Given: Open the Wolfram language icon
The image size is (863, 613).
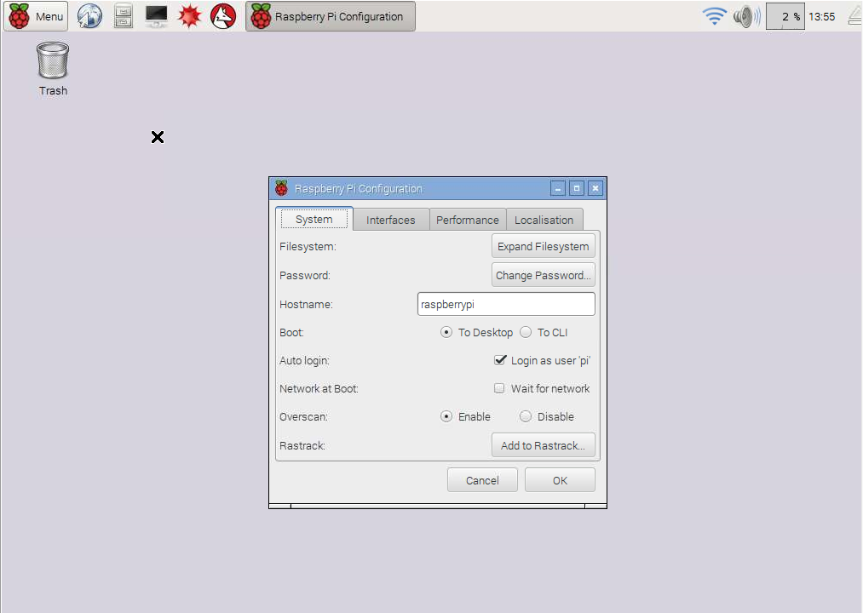Looking at the screenshot, I should click(222, 15).
